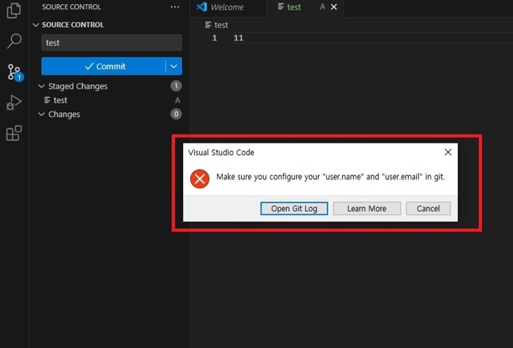
Task: Click the A status on staged test
Action: pyautogui.click(x=177, y=100)
